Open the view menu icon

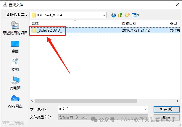(134, 15)
